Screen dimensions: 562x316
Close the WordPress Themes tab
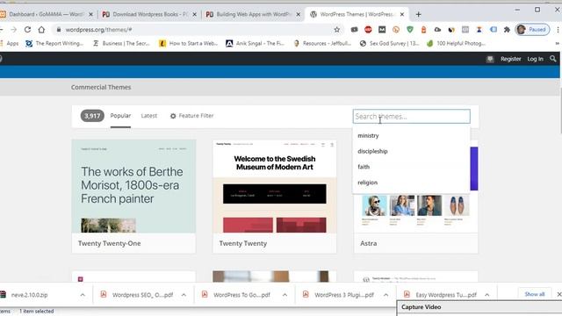402,14
